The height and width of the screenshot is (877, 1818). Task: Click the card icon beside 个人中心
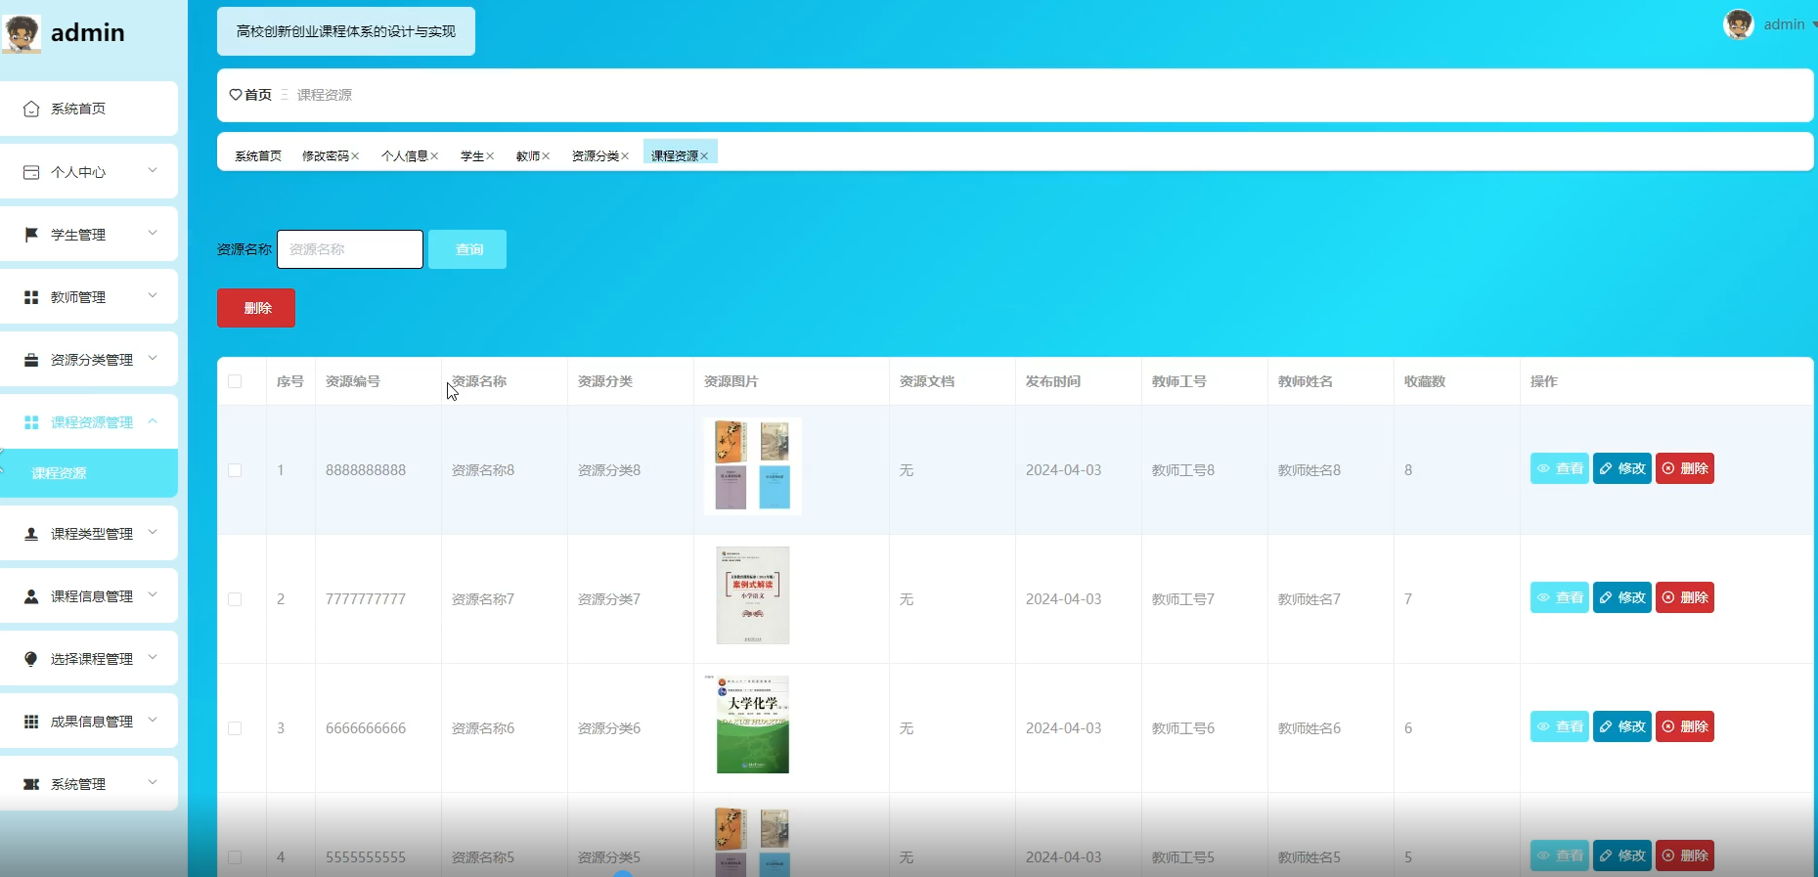click(x=31, y=172)
